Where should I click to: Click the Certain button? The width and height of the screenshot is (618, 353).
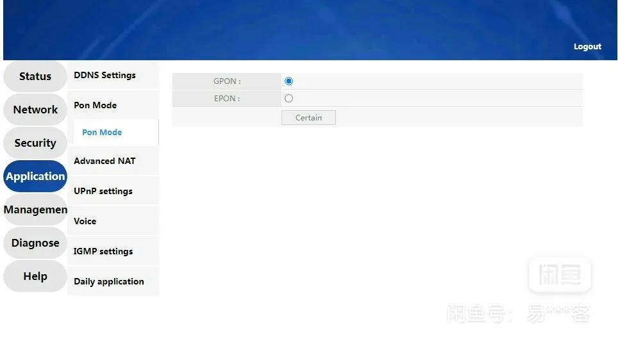pos(308,118)
